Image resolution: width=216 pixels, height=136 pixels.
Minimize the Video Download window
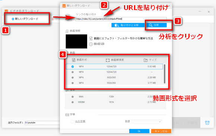pyautogui.click(x=200, y=12)
